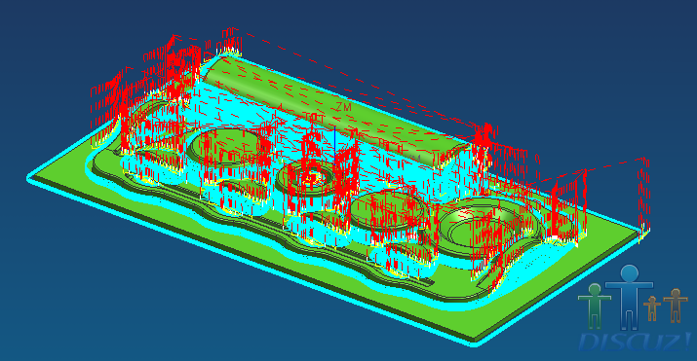Select the long green half-cylinder feature

click(336, 112)
